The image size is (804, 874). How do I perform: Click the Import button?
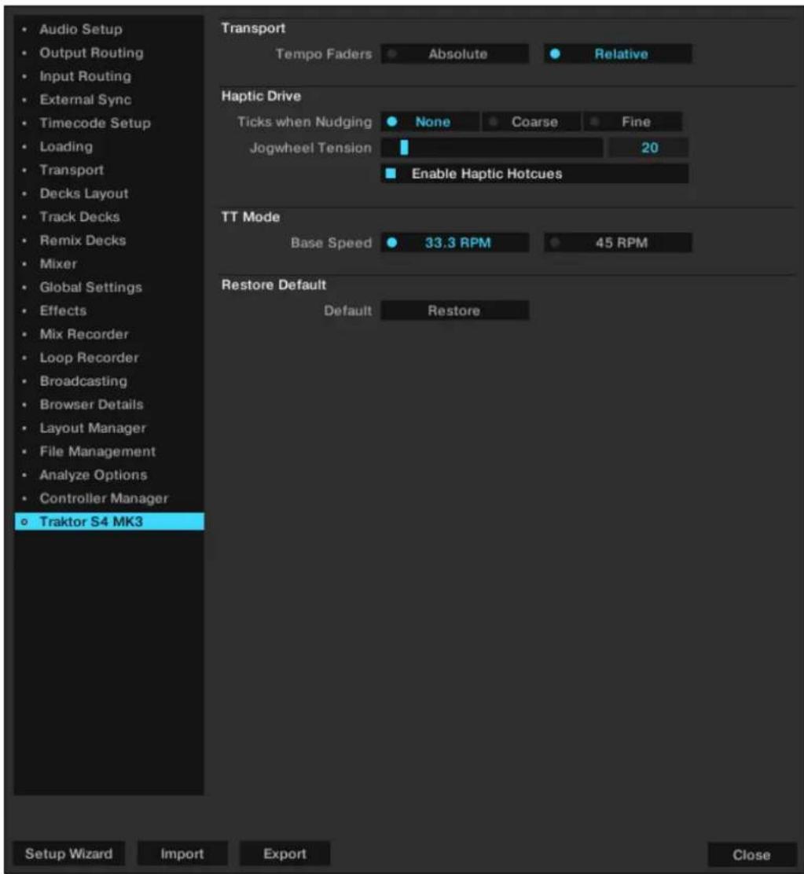[182, 854]
